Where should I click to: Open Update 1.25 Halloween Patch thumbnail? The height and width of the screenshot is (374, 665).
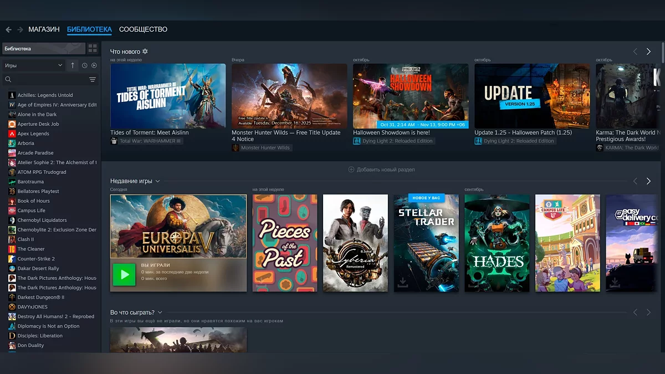(x=532, y=96)
